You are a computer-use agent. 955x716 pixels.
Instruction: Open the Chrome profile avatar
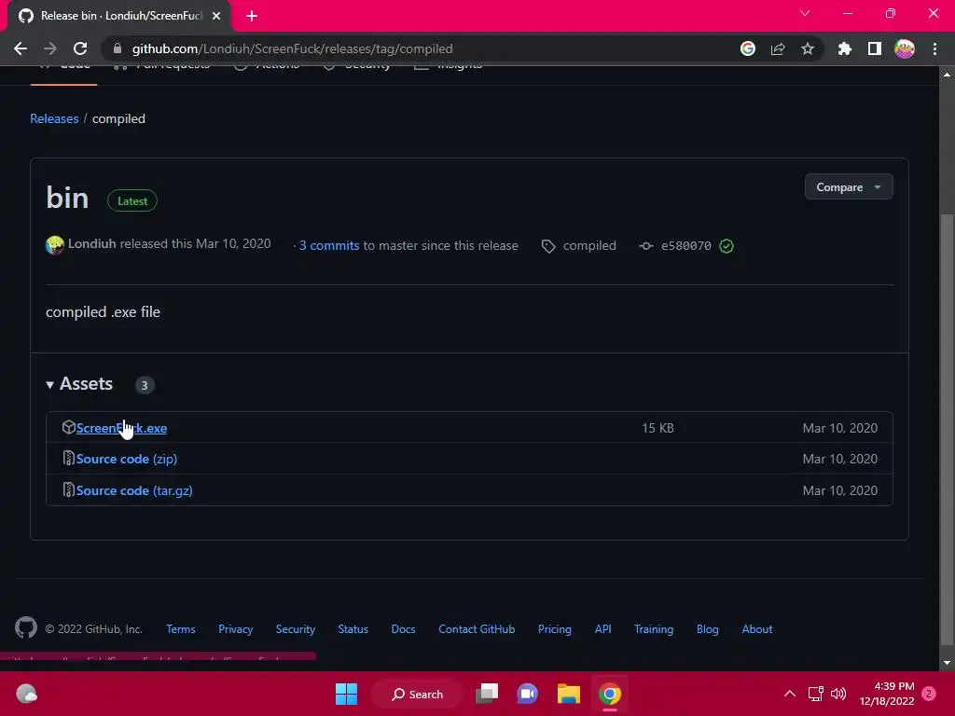coord(905,48)
